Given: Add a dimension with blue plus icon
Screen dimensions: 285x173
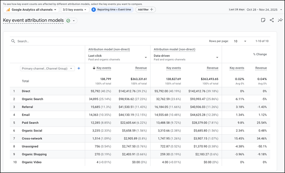Looking at the screenshot, I should (x=78, y=68).
